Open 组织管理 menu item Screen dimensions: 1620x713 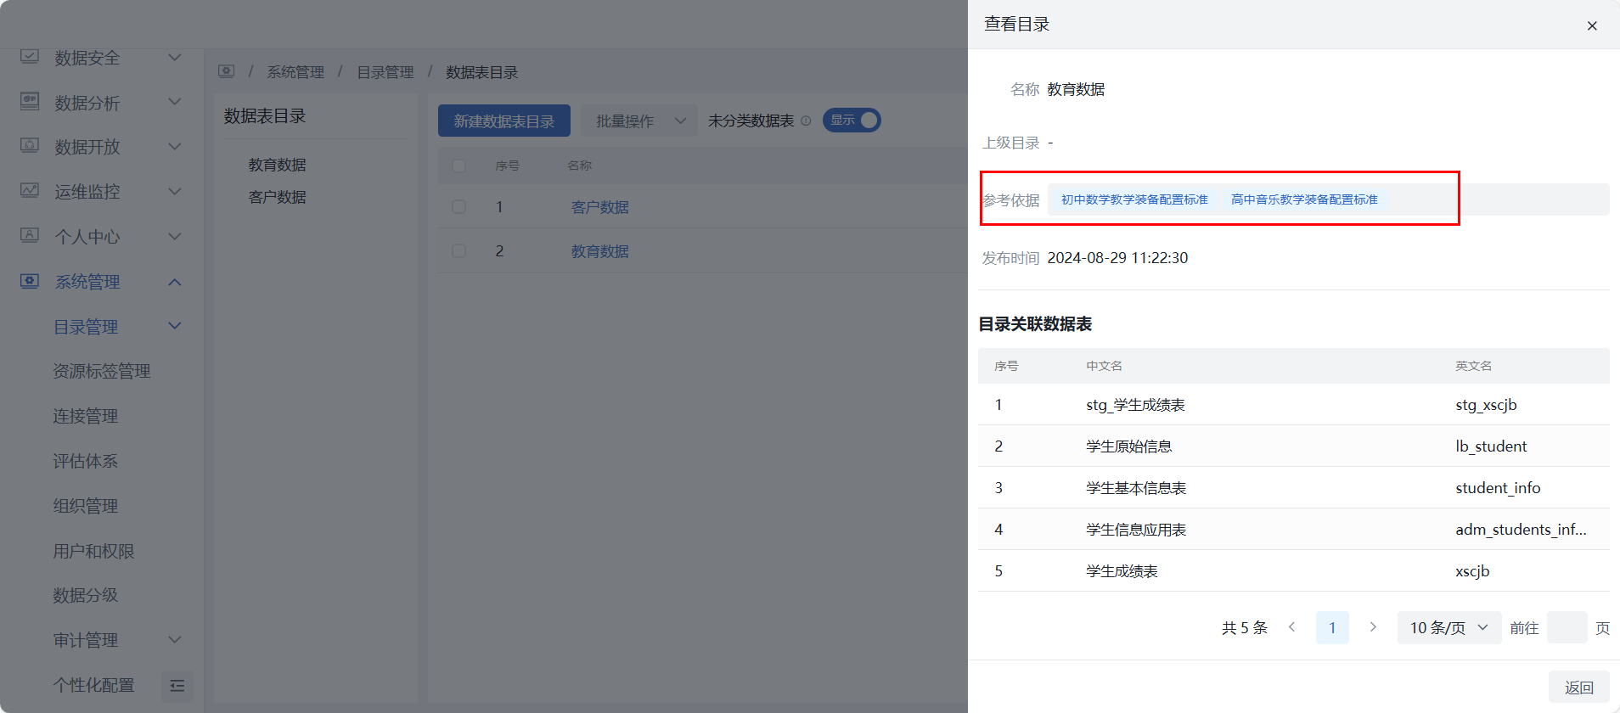click(86, 506)
